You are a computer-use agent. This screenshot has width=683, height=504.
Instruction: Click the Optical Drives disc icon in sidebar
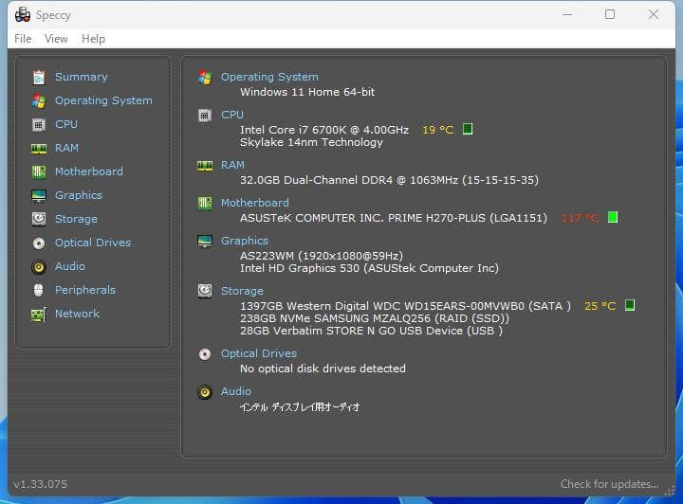(39, 243)
